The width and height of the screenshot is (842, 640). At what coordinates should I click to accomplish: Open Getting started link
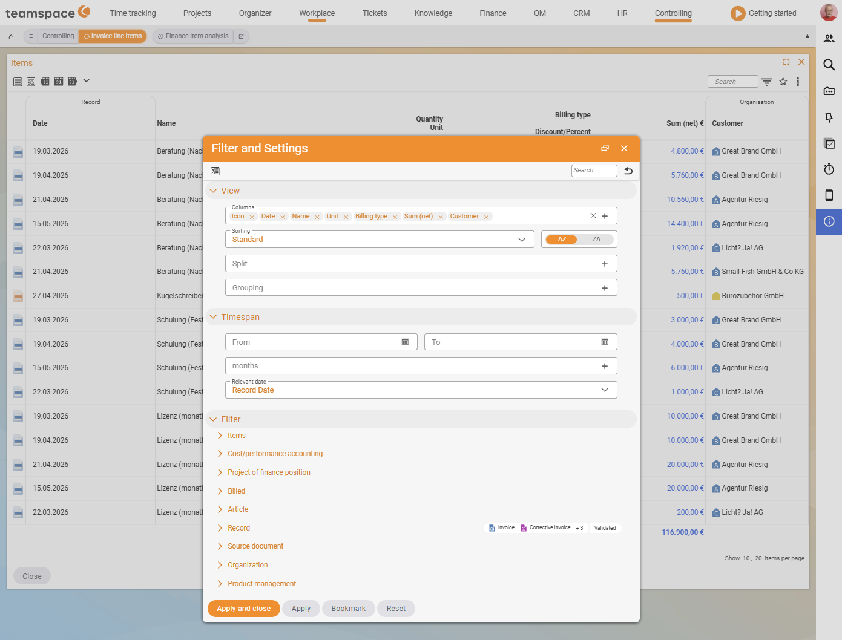tap(763, 13)
